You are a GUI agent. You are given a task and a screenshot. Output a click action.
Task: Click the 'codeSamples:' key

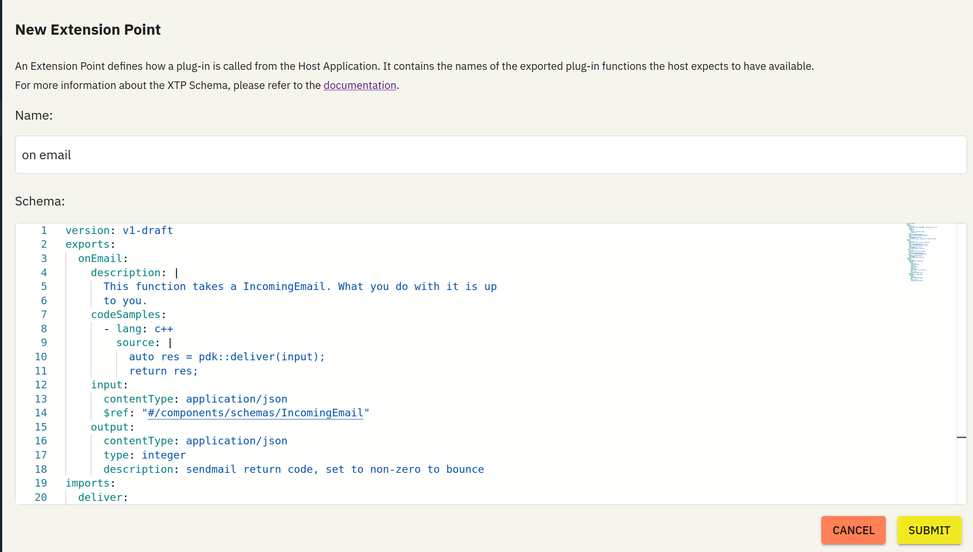pos(129,314)
